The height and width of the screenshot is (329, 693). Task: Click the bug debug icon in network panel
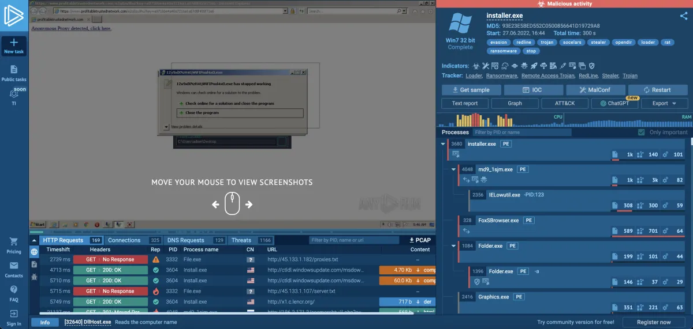(34, 277)
